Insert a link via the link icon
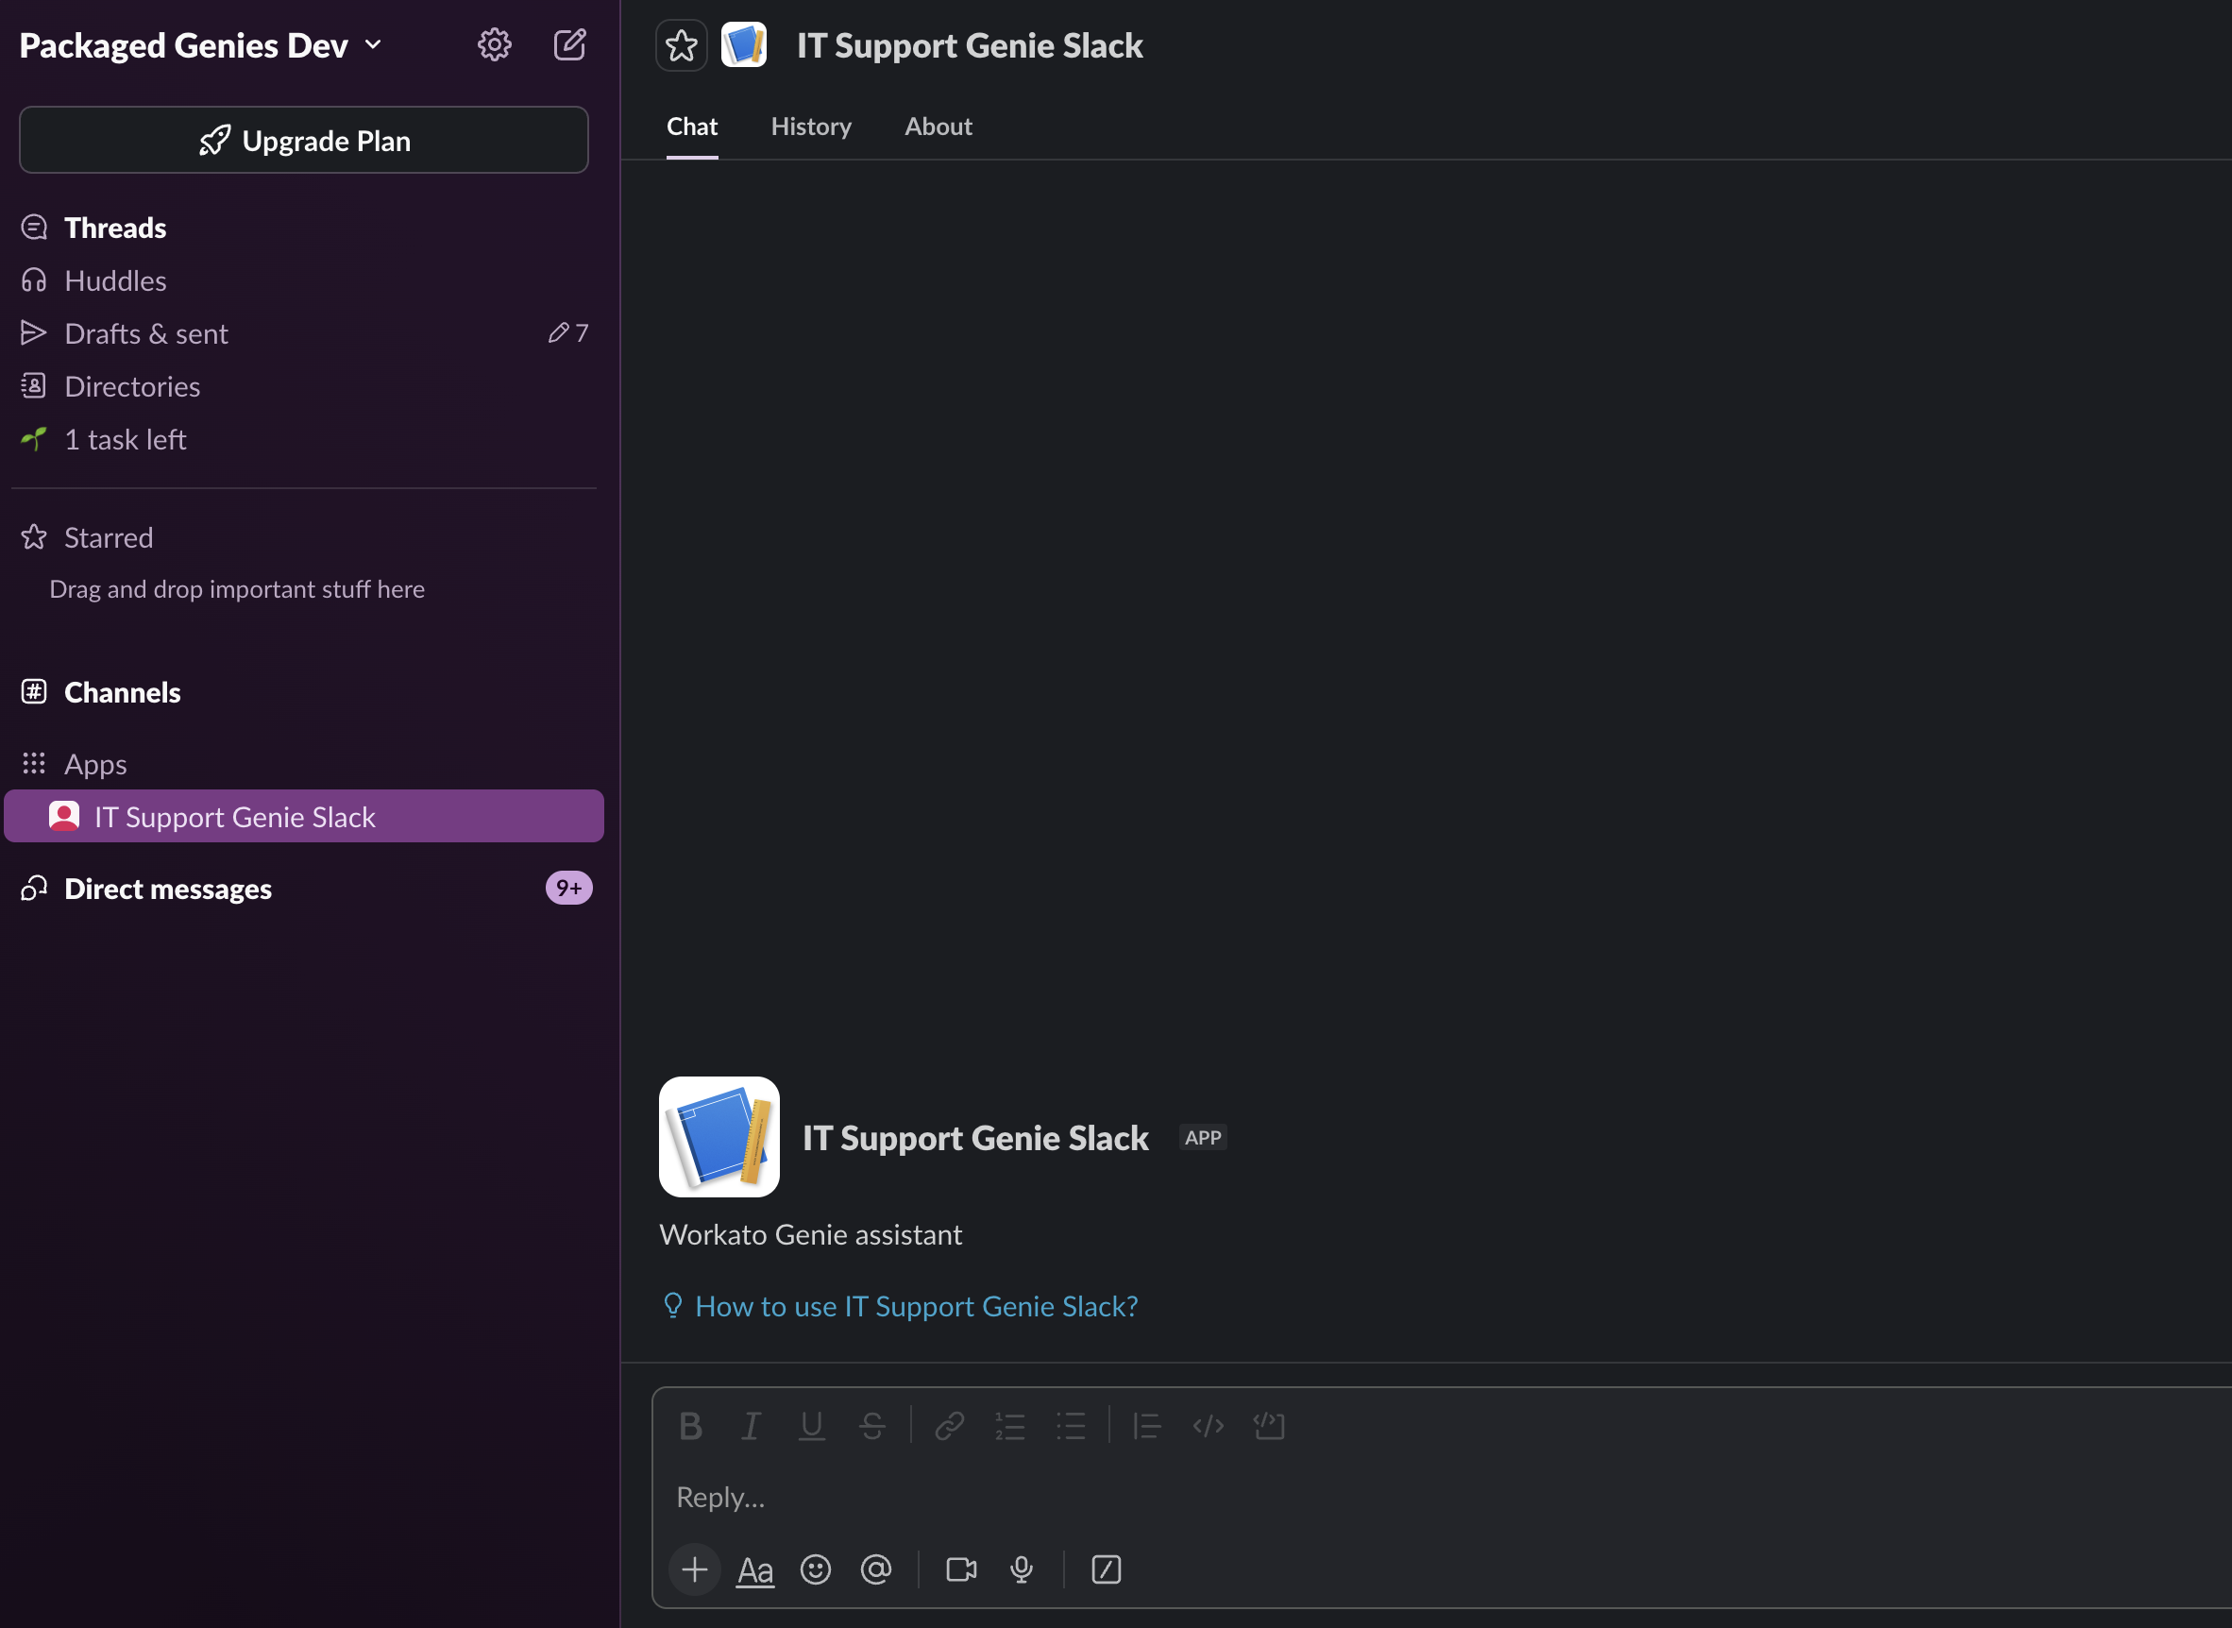The height and width of the screenshot is (1628, 2232). tap(949, 1425)
